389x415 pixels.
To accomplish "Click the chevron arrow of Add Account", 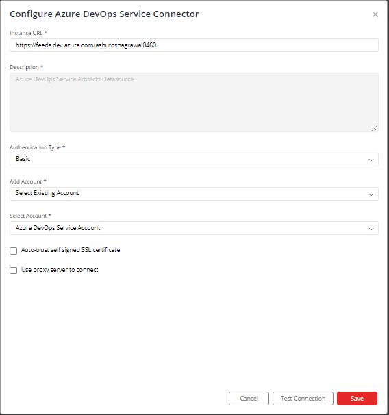I will [371, 194].
